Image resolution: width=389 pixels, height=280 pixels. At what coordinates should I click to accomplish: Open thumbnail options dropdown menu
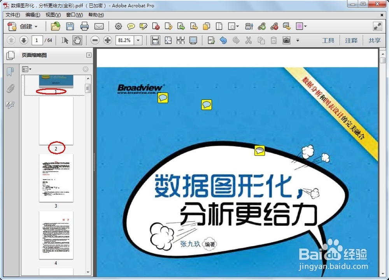26,69
